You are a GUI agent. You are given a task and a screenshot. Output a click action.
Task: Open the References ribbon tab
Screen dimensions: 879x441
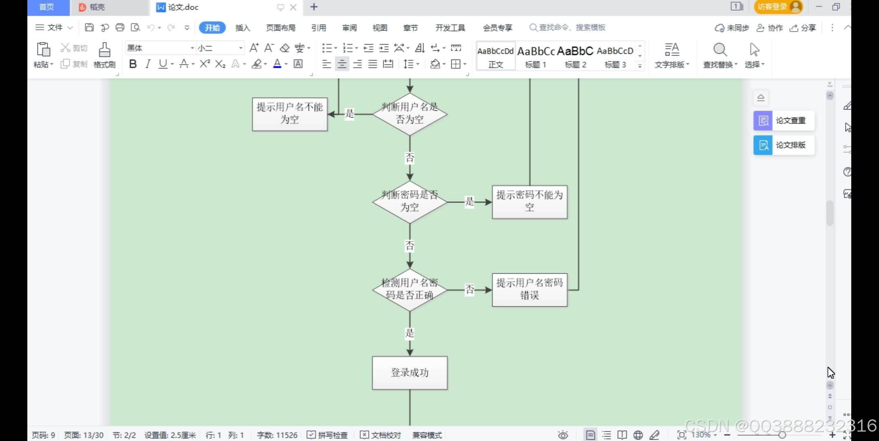click(x=319, y=28)
